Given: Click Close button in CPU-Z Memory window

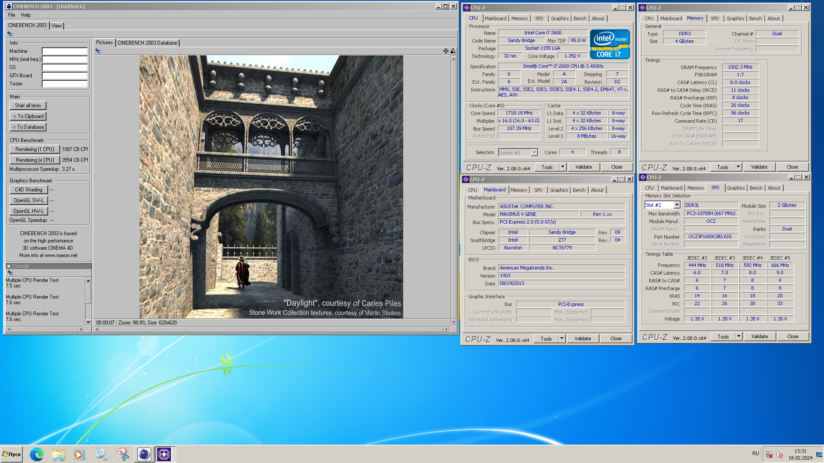Looking at the screenshot, I should click(792, 167).
